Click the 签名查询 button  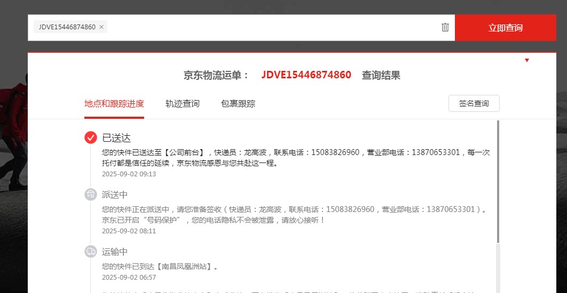click(x=474, y=103)
